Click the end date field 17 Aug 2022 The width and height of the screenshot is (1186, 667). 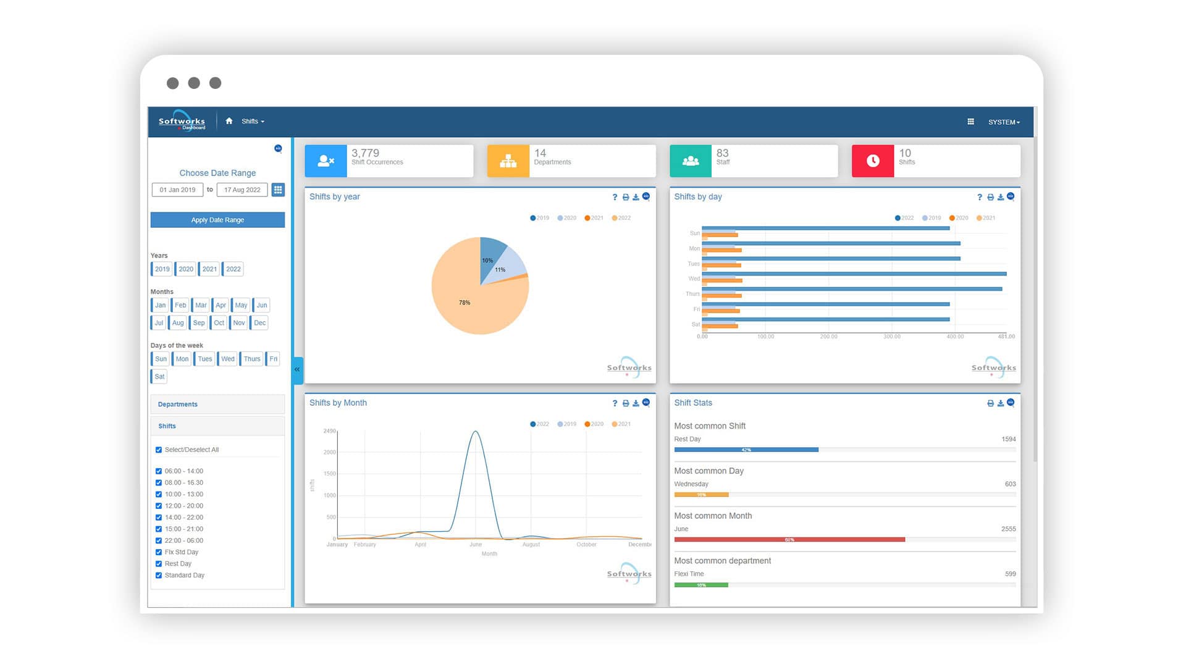pyautogui.click(x=242, y=190)
